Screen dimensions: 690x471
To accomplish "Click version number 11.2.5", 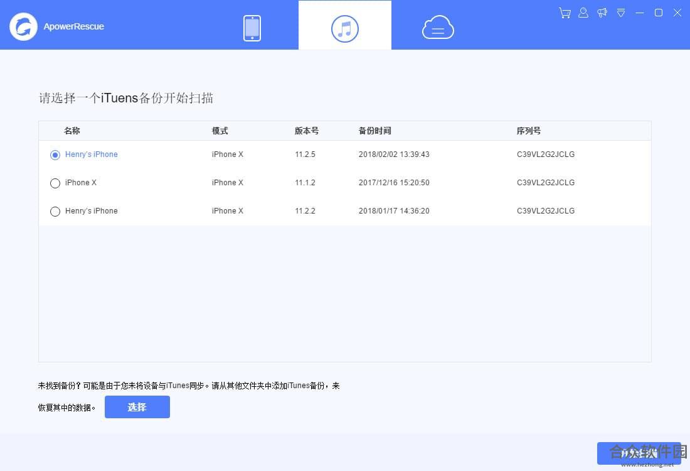I will [x=305, y=154].
